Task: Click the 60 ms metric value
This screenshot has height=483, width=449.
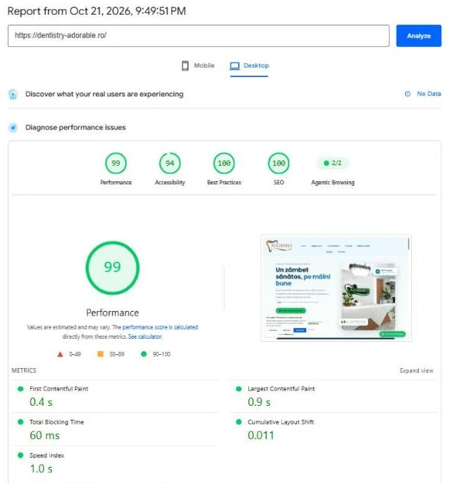Action: [x=45, y=435]
